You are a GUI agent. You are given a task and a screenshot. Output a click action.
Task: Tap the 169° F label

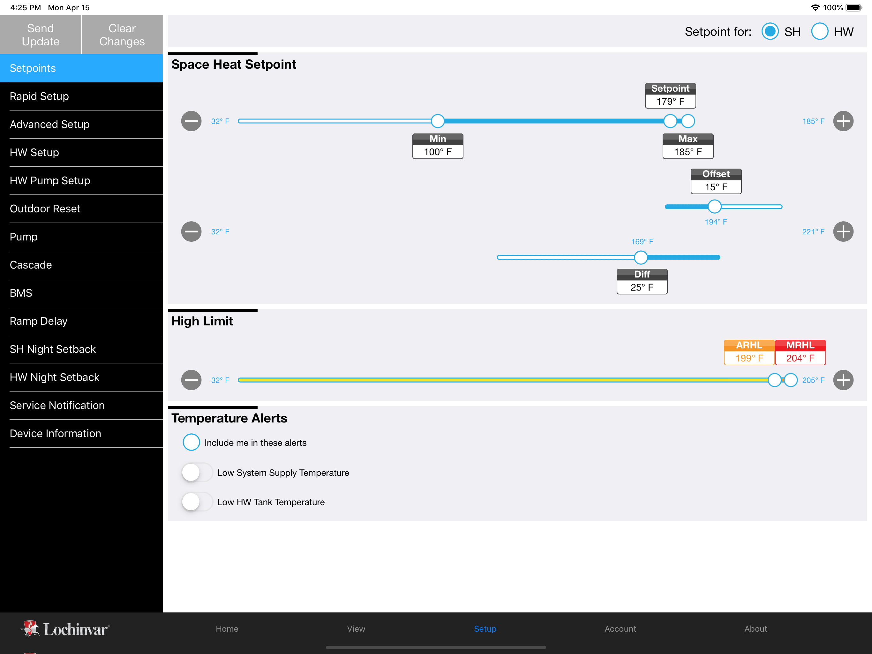coord(642,241)
